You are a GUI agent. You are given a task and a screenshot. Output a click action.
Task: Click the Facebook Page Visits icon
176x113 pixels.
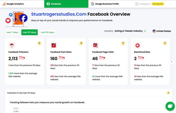[95, 45]
